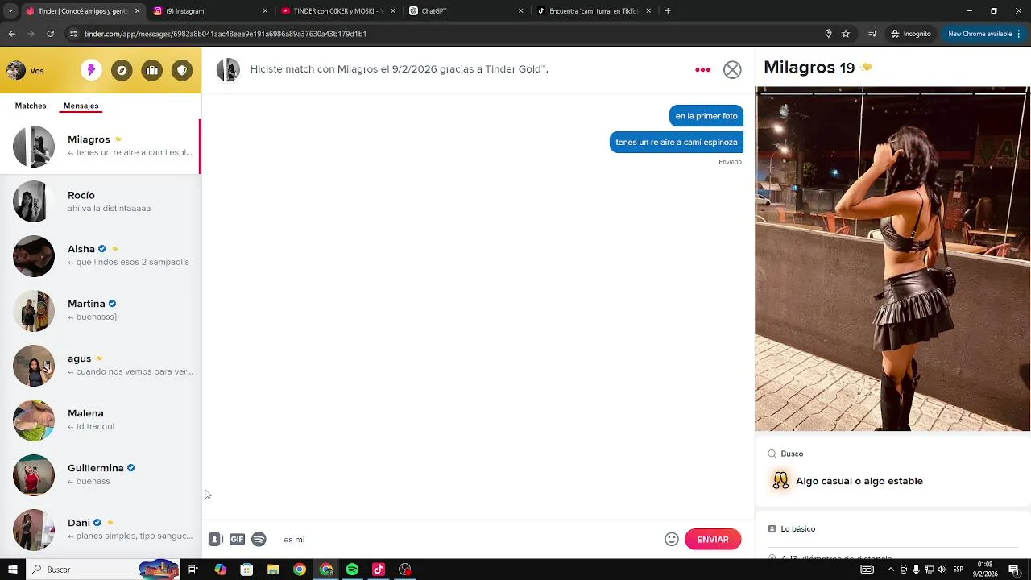Show hidden system tray icons

point(890,570)
